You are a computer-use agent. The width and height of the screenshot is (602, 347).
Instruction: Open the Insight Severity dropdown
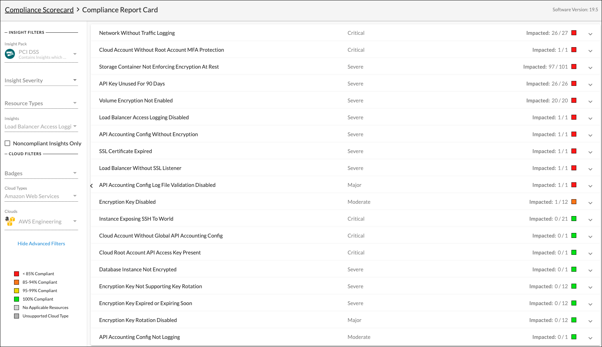[75, 80]
